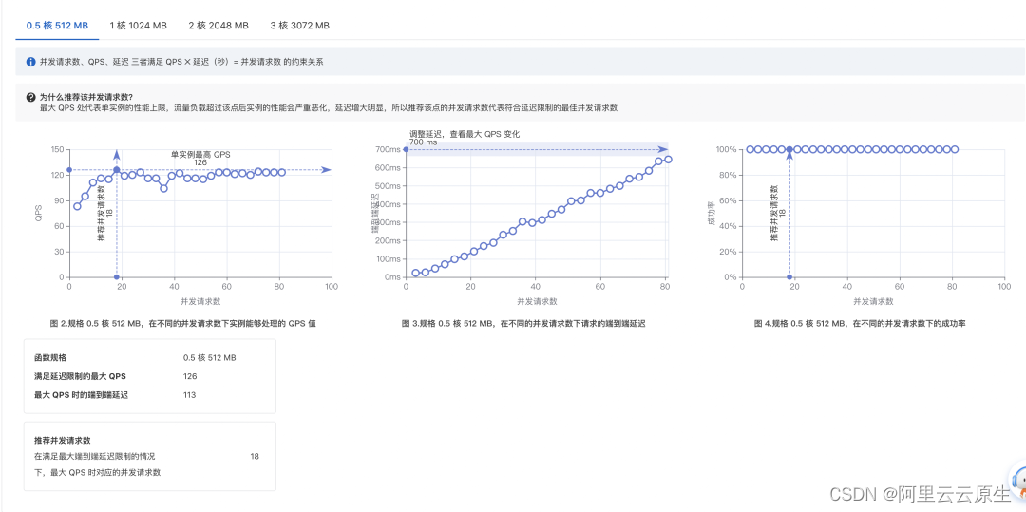Open the 3 核 3072 MB tab

pos(299,26)
